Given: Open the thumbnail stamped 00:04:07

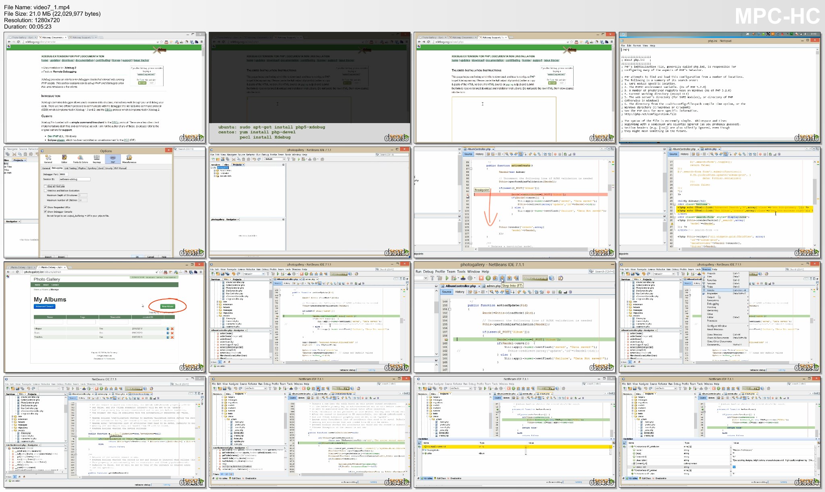Looking at the screenshot, I should [105, 433].
